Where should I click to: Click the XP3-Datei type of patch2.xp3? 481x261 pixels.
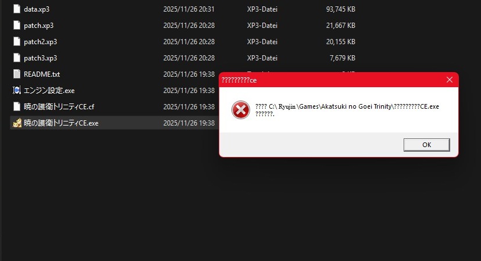pyautogui.click(x=262, y=42)
